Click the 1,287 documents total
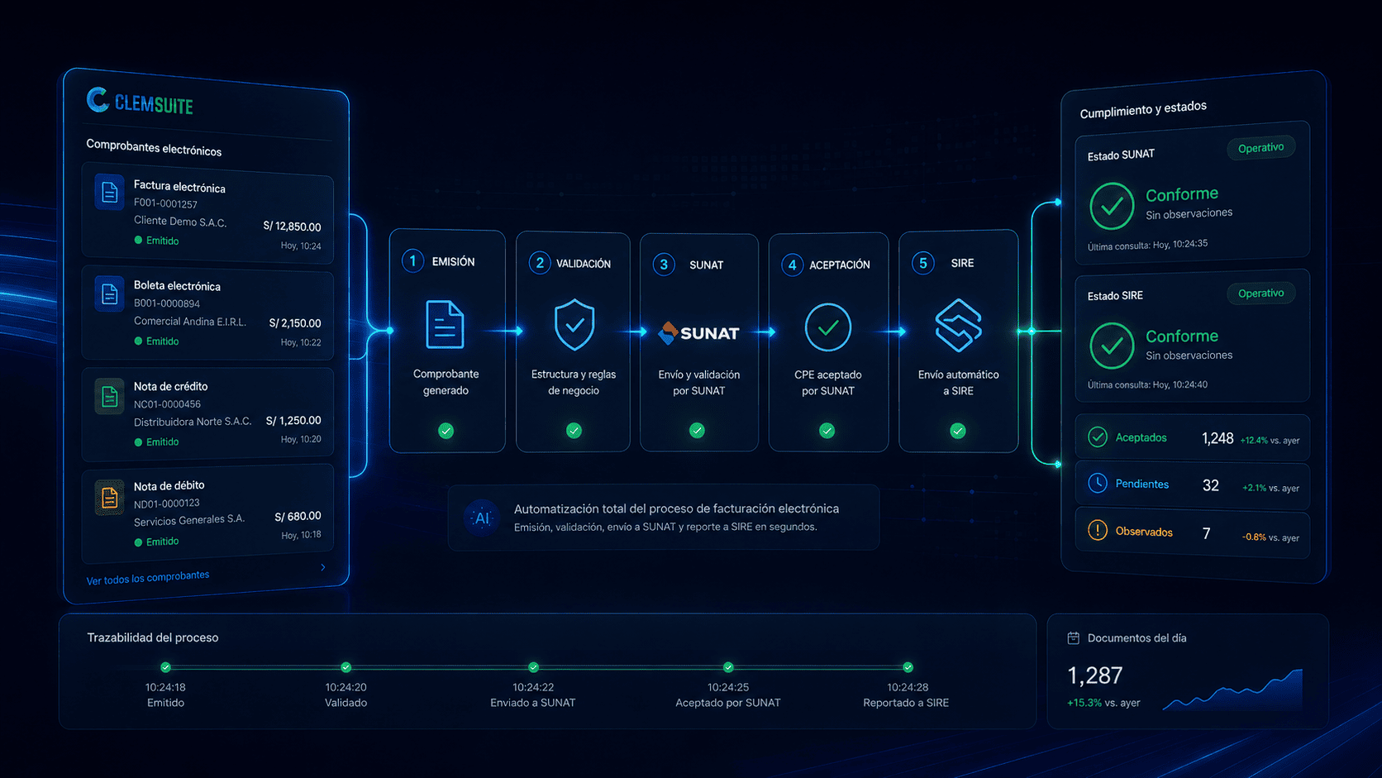Image resolution: width=1382 pixels, height=778 pixels. pyautogui.click(x=1095, y=675)
